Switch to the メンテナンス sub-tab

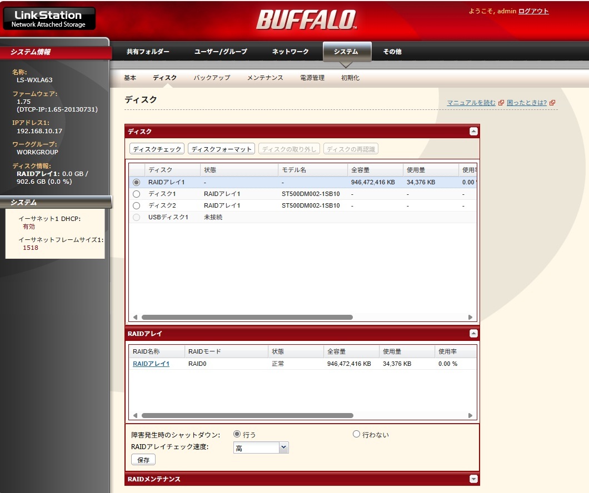[265, 78]
